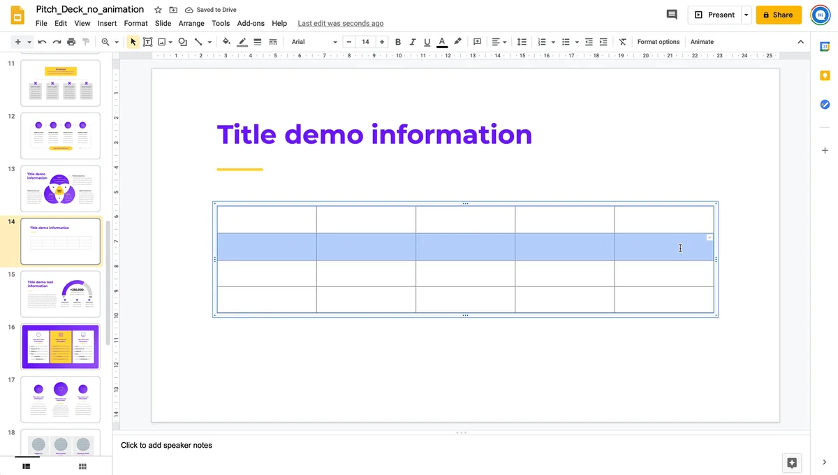This screenshot has height=475, width=838.
Task: Select the slide 16 thumbnail
Action: pos(61,346)
